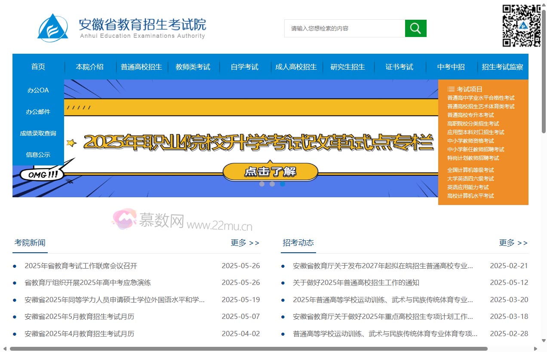Open the 研究生招生 navigation menu
Screen dimensions: 547x352
(x=347, y=67)
